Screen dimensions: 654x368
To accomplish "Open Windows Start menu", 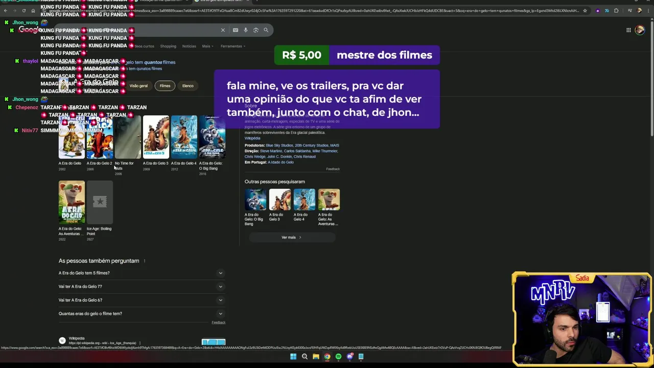I will [293, 357].
